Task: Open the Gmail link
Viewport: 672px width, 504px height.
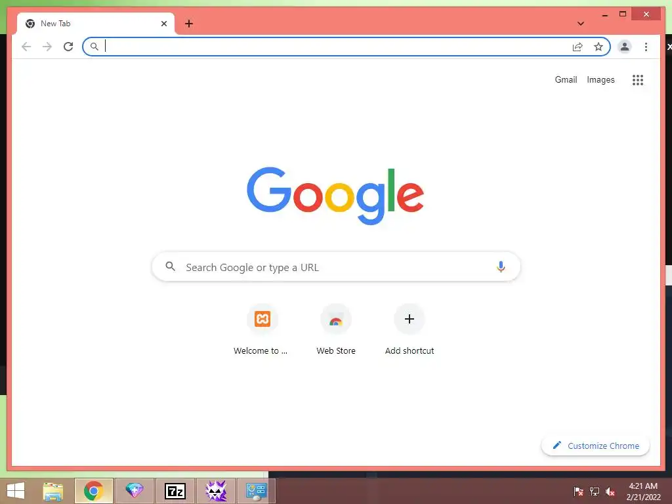Action: tap(566, 79)
